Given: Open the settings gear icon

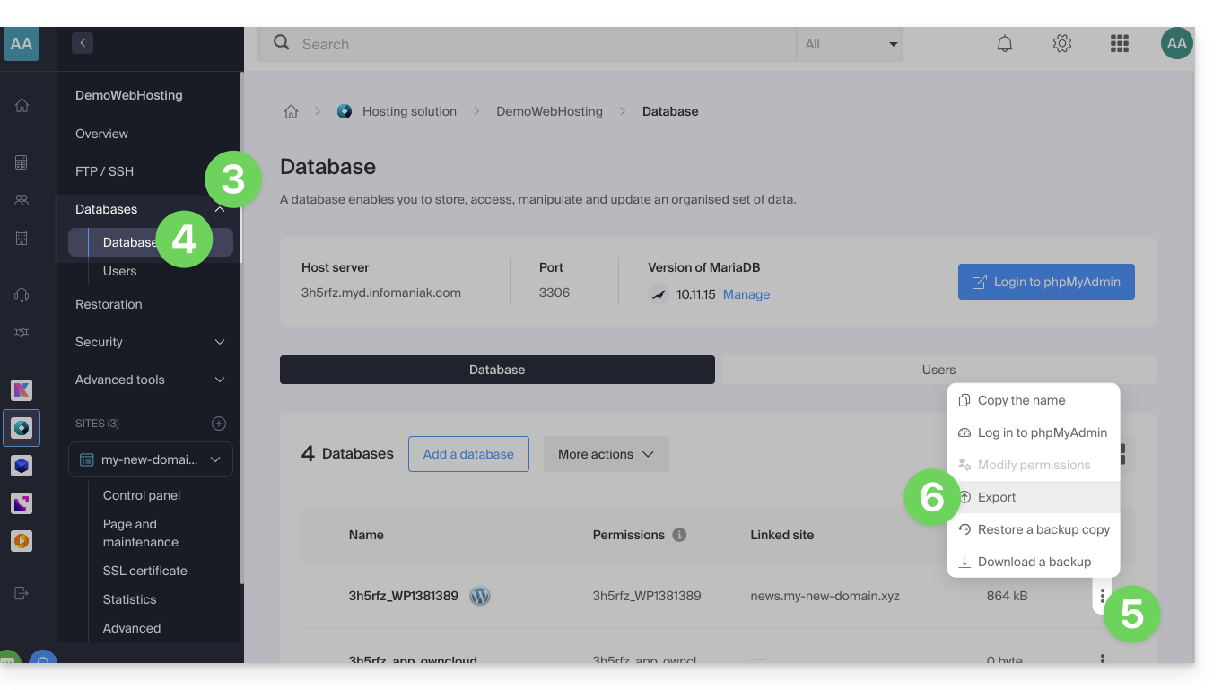Looking at the screenshot, I should [1062, 44].
